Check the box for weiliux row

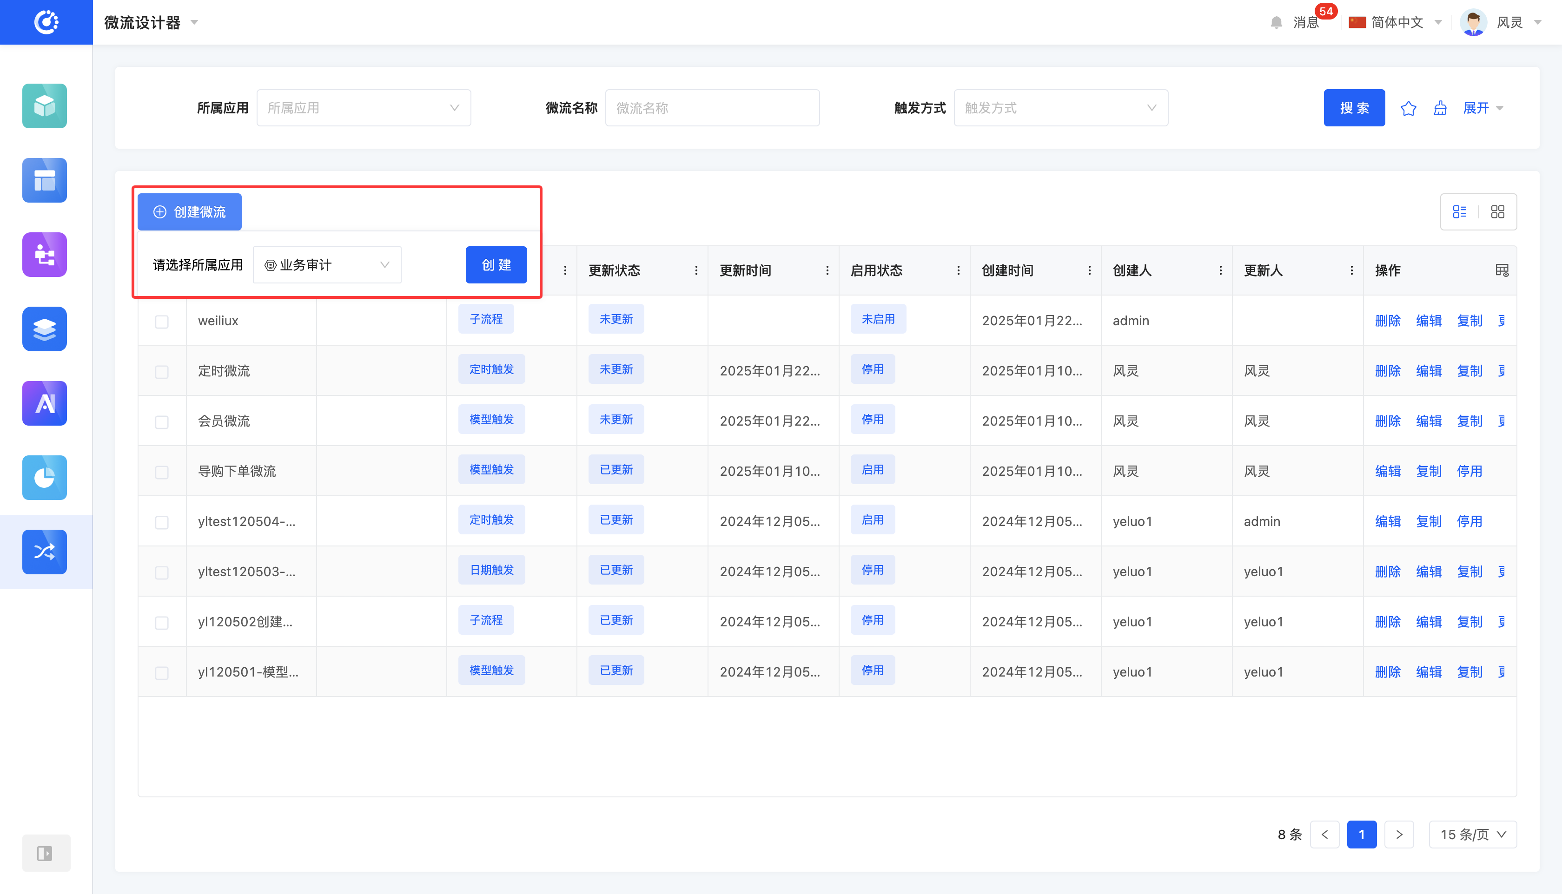(x=161, y=321)
